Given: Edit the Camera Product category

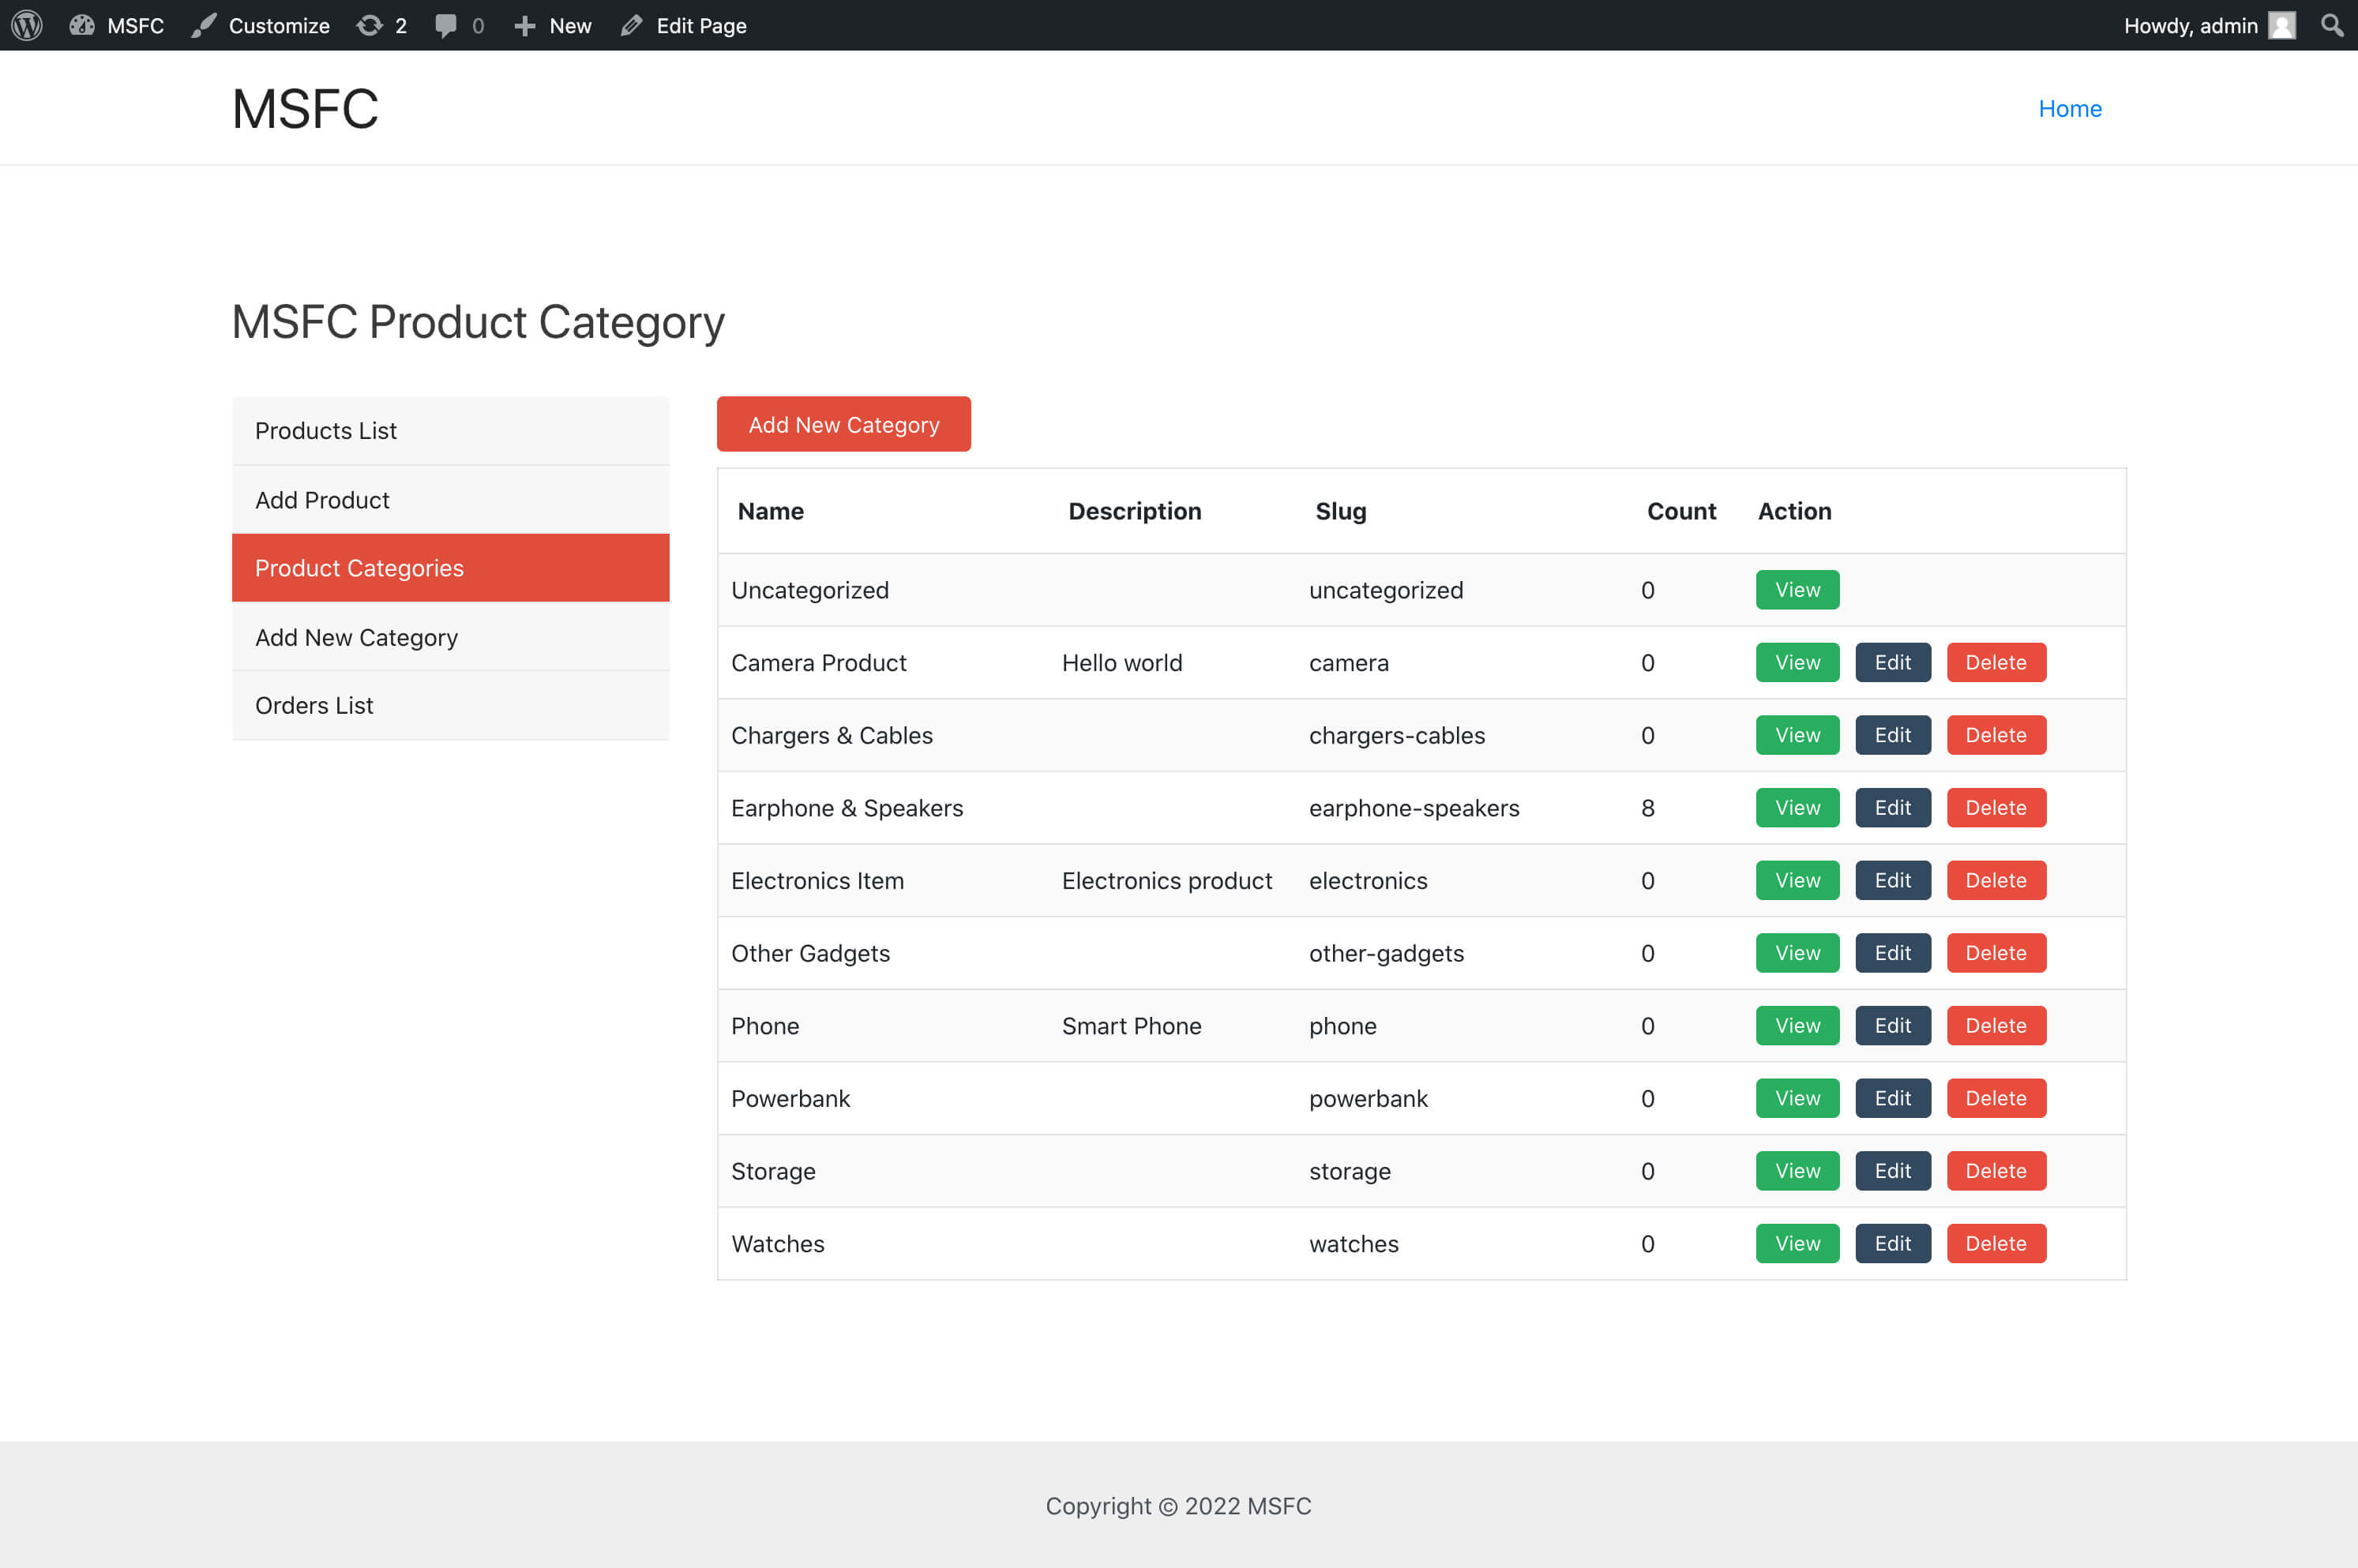Looking at the screenshot, I should [1891, 662].
